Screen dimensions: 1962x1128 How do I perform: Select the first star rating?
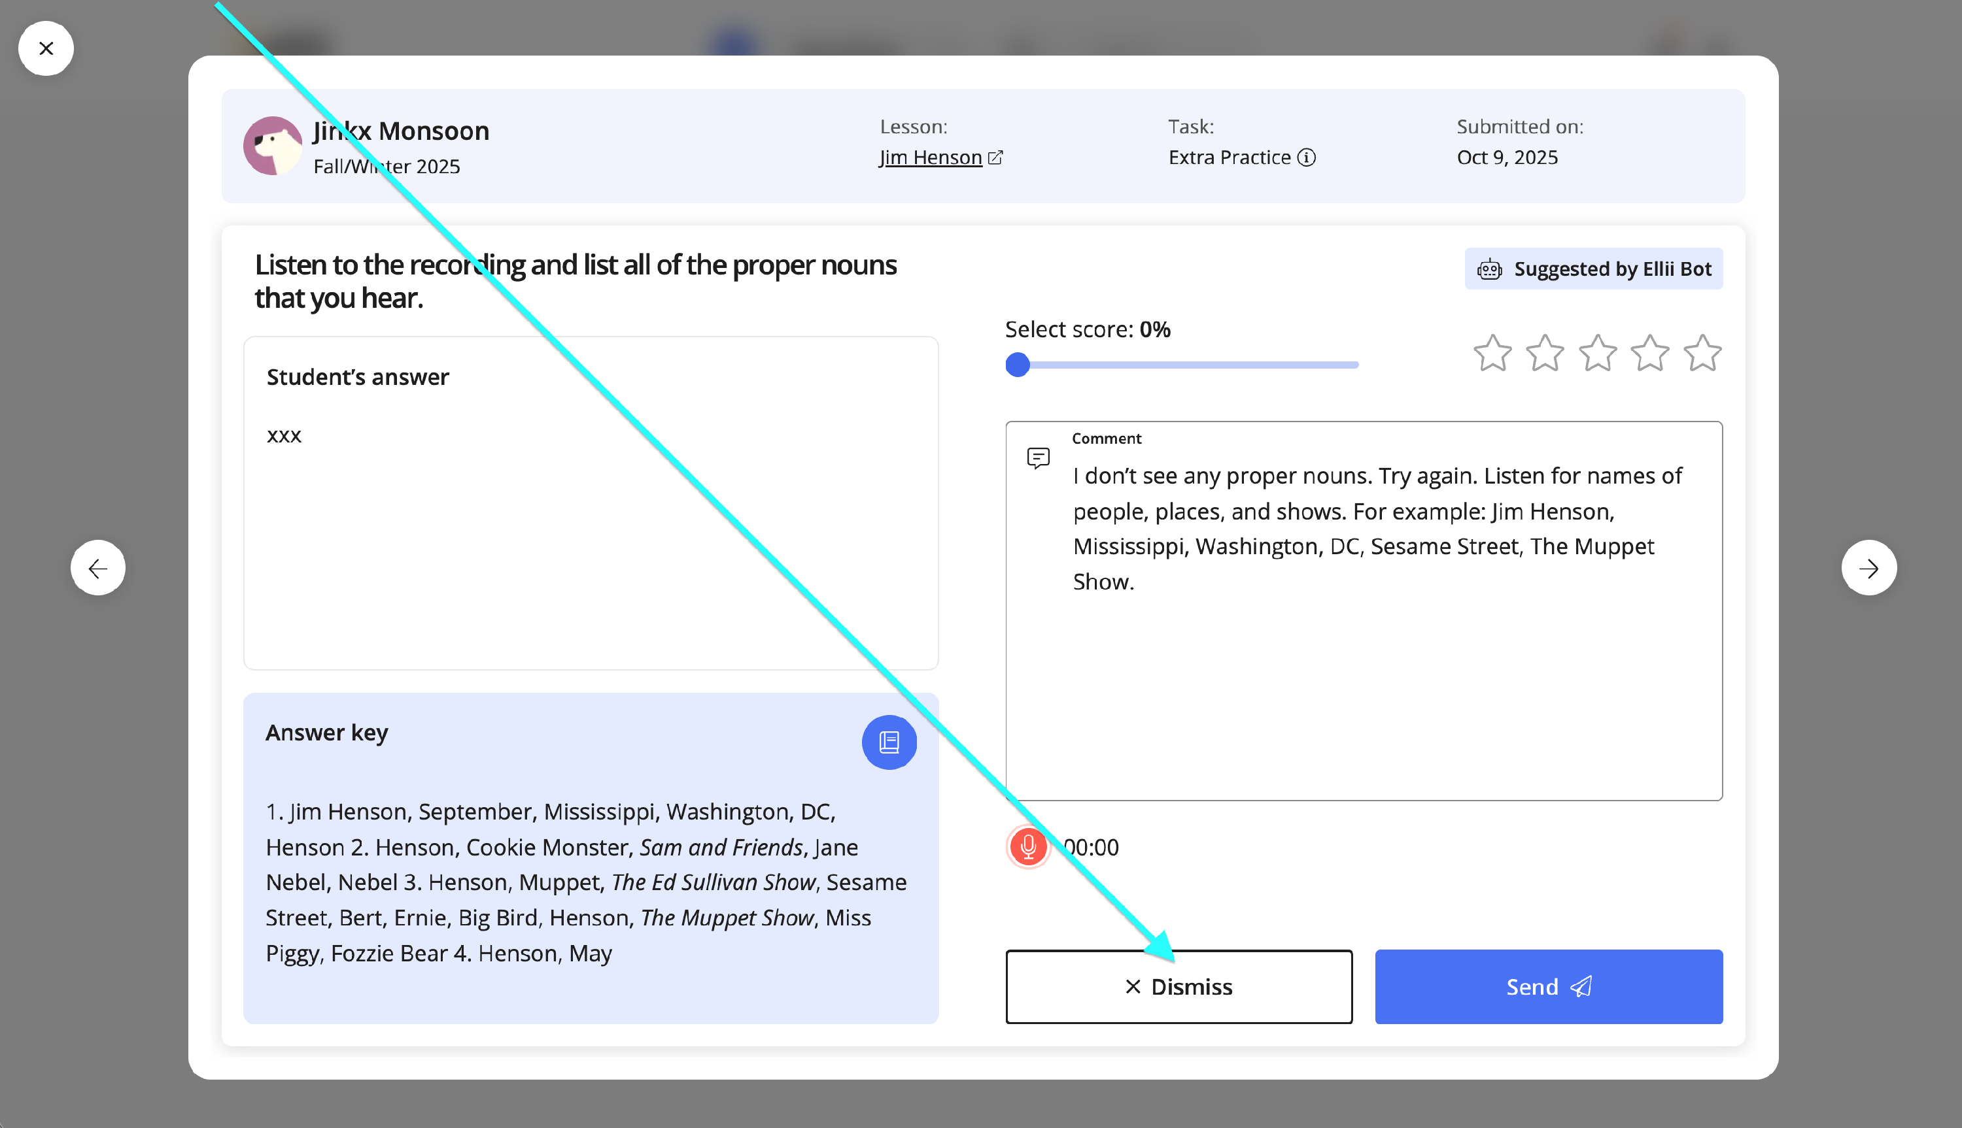coord(1492,354)
